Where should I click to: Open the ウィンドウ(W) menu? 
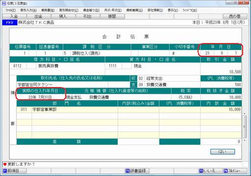point(190,10)
